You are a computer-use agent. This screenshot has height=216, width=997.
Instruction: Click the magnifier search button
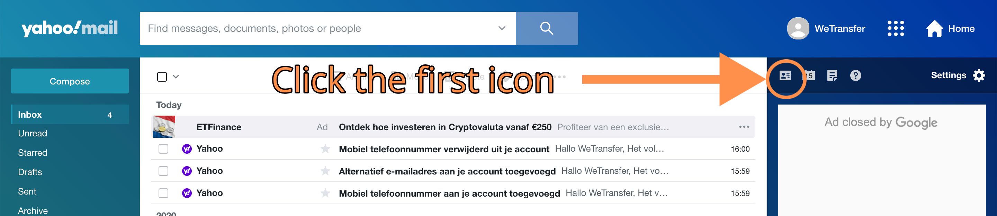(547, 28)
